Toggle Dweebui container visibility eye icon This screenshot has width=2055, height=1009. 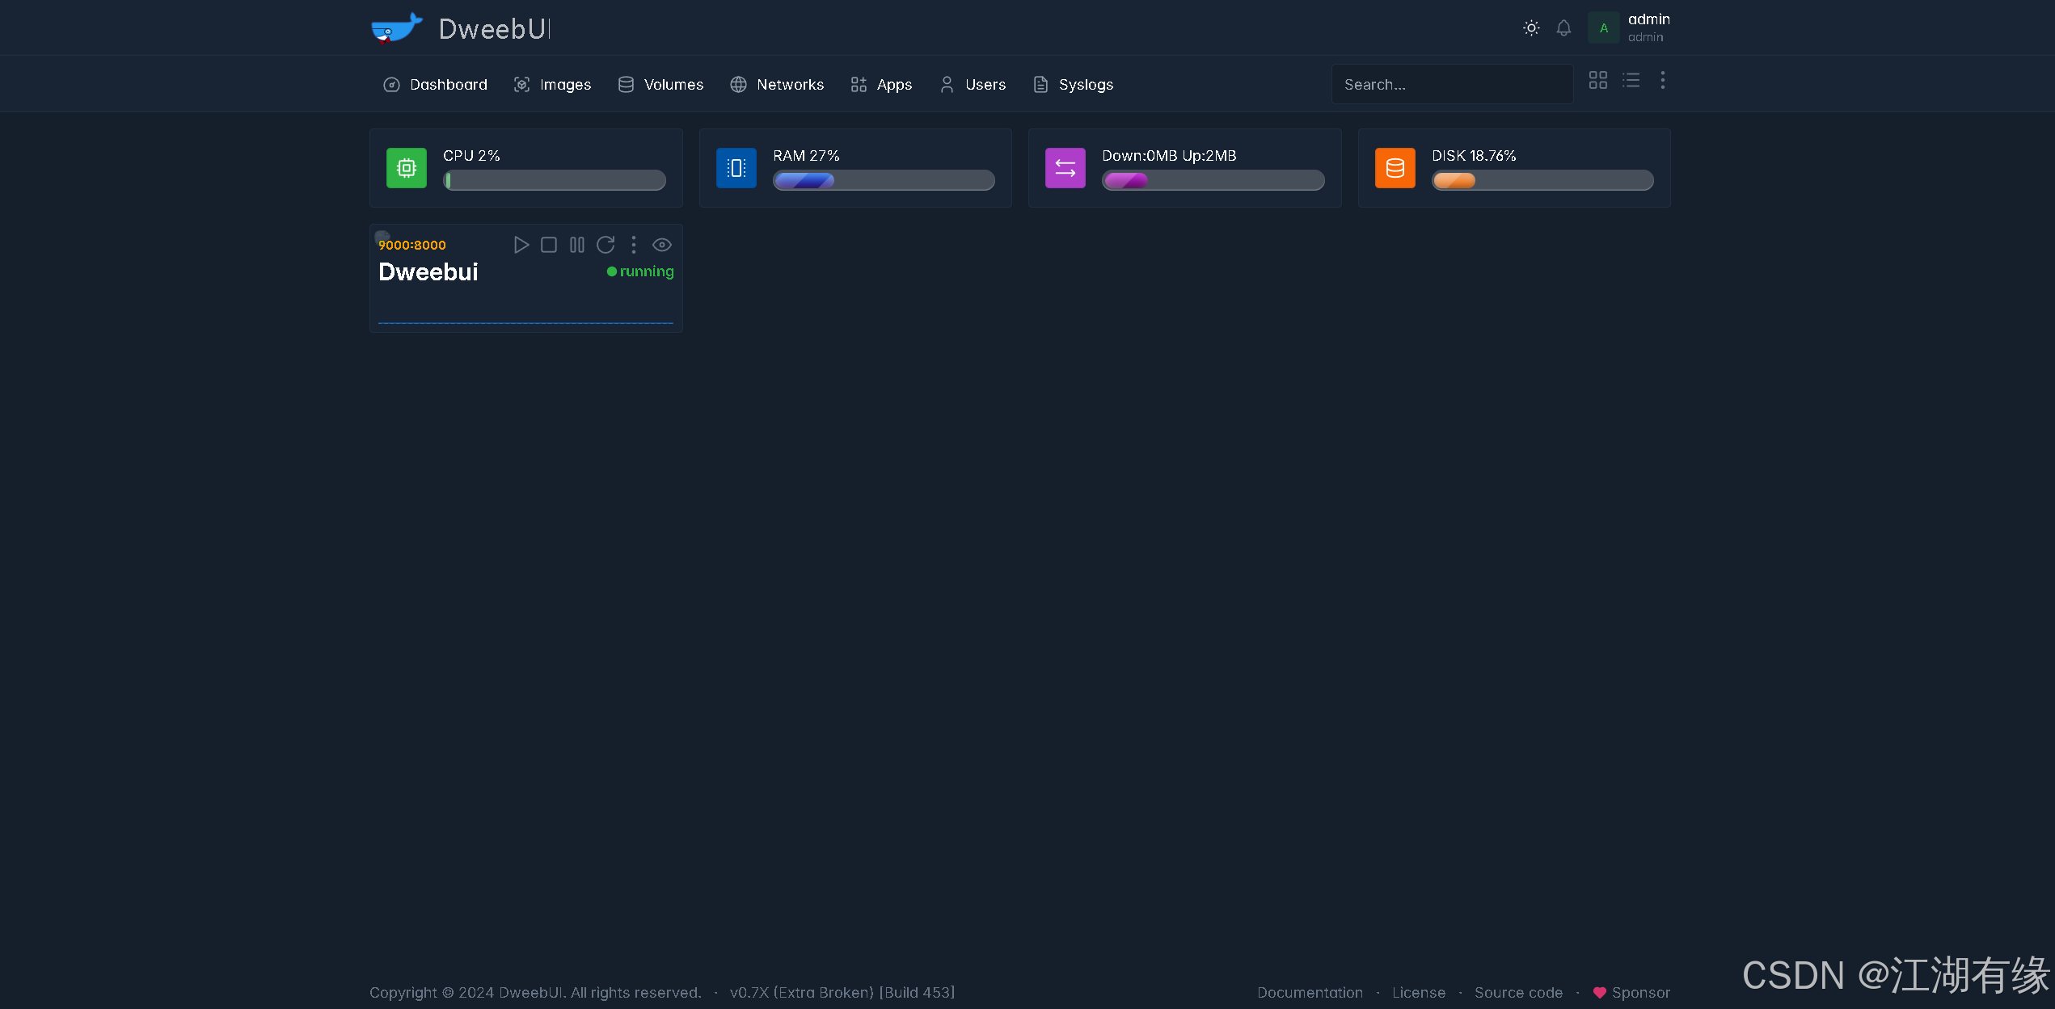[x=662, y=245]
